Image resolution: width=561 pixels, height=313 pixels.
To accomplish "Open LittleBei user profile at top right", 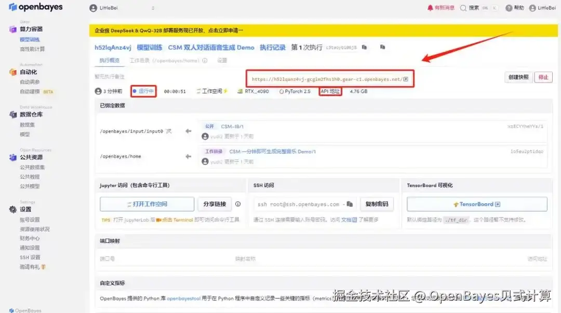I will tap(542, 8).
